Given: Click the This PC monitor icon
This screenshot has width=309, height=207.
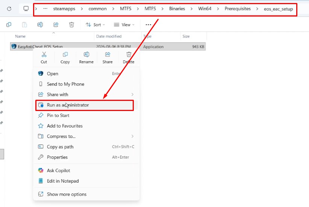Looking at the screenshot, I should tap(26, 9).
